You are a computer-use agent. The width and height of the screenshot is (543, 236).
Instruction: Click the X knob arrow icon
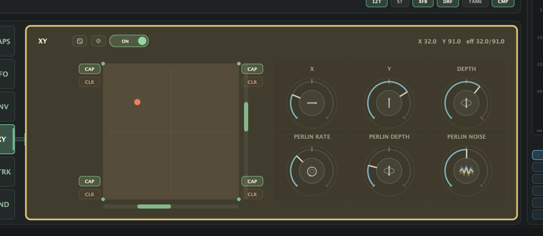(x=312, y=103)
